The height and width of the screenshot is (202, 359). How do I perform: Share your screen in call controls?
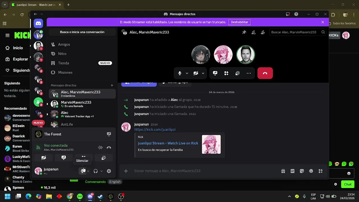[x=215, y=73]
